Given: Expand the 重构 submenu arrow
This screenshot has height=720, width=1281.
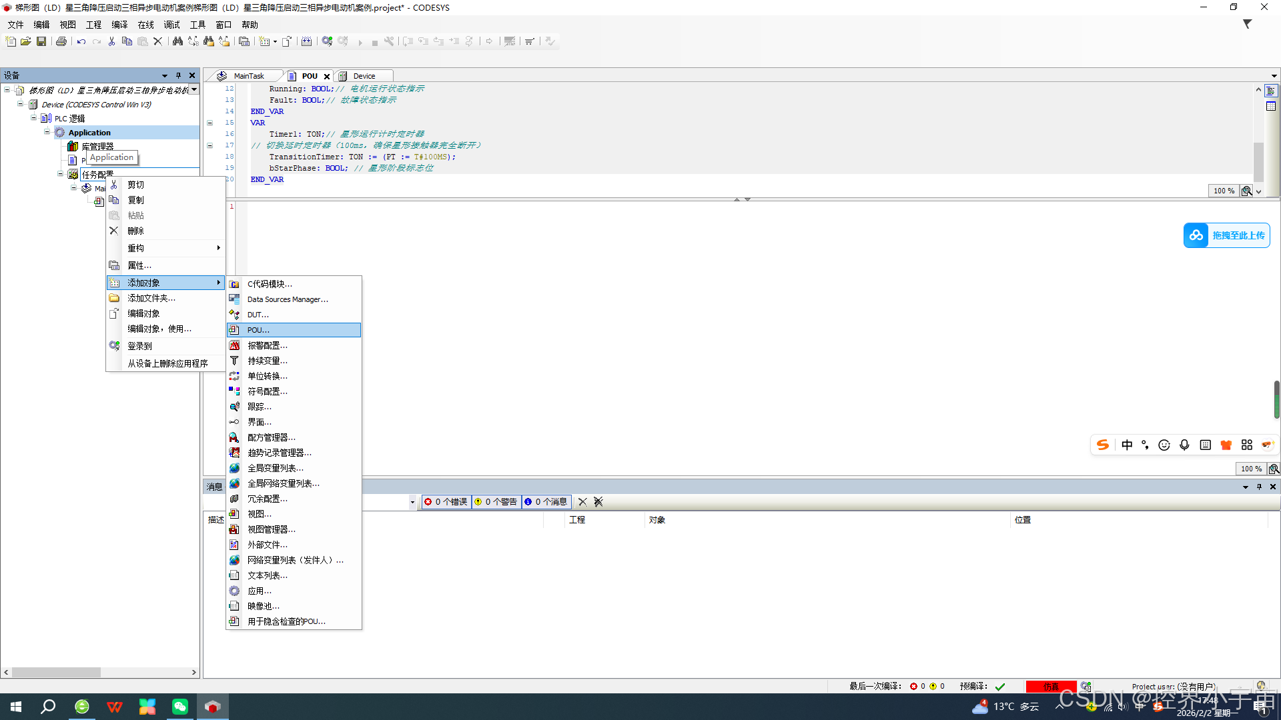Looking at the screenshot, I should tap(218, 248).
